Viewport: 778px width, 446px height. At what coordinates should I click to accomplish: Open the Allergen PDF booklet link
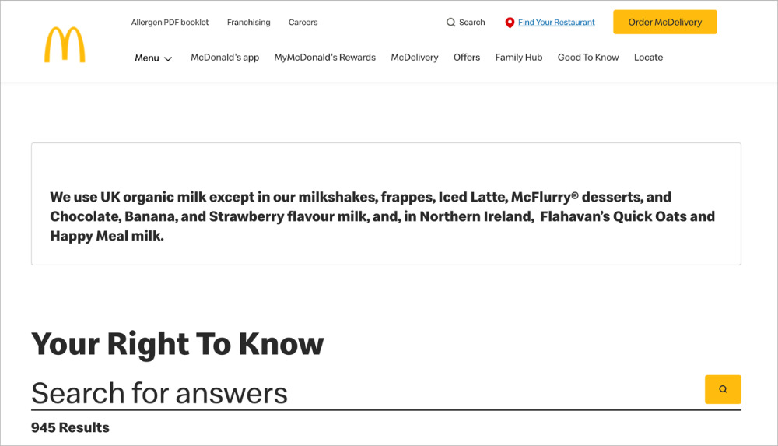pyautogui.click(x=170, y=23)
